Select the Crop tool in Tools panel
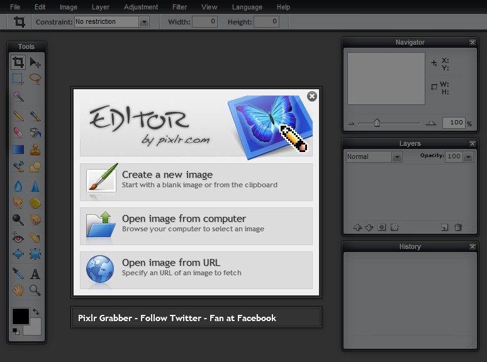The height and width of the screenshot is (362, 487). (18, 62)
